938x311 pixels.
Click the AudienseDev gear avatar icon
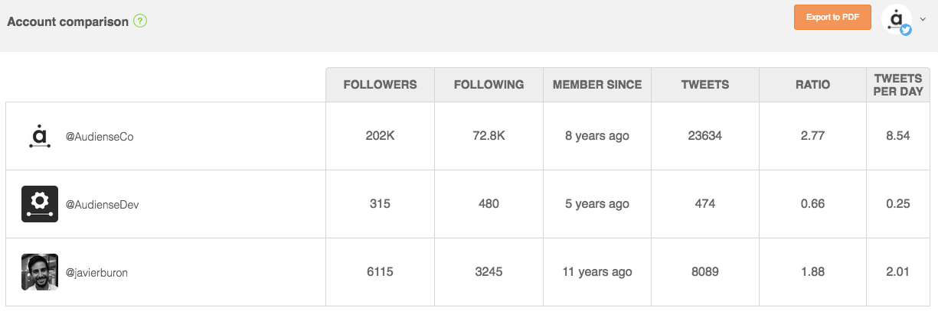pyautogui.click(x=40, y=204)
